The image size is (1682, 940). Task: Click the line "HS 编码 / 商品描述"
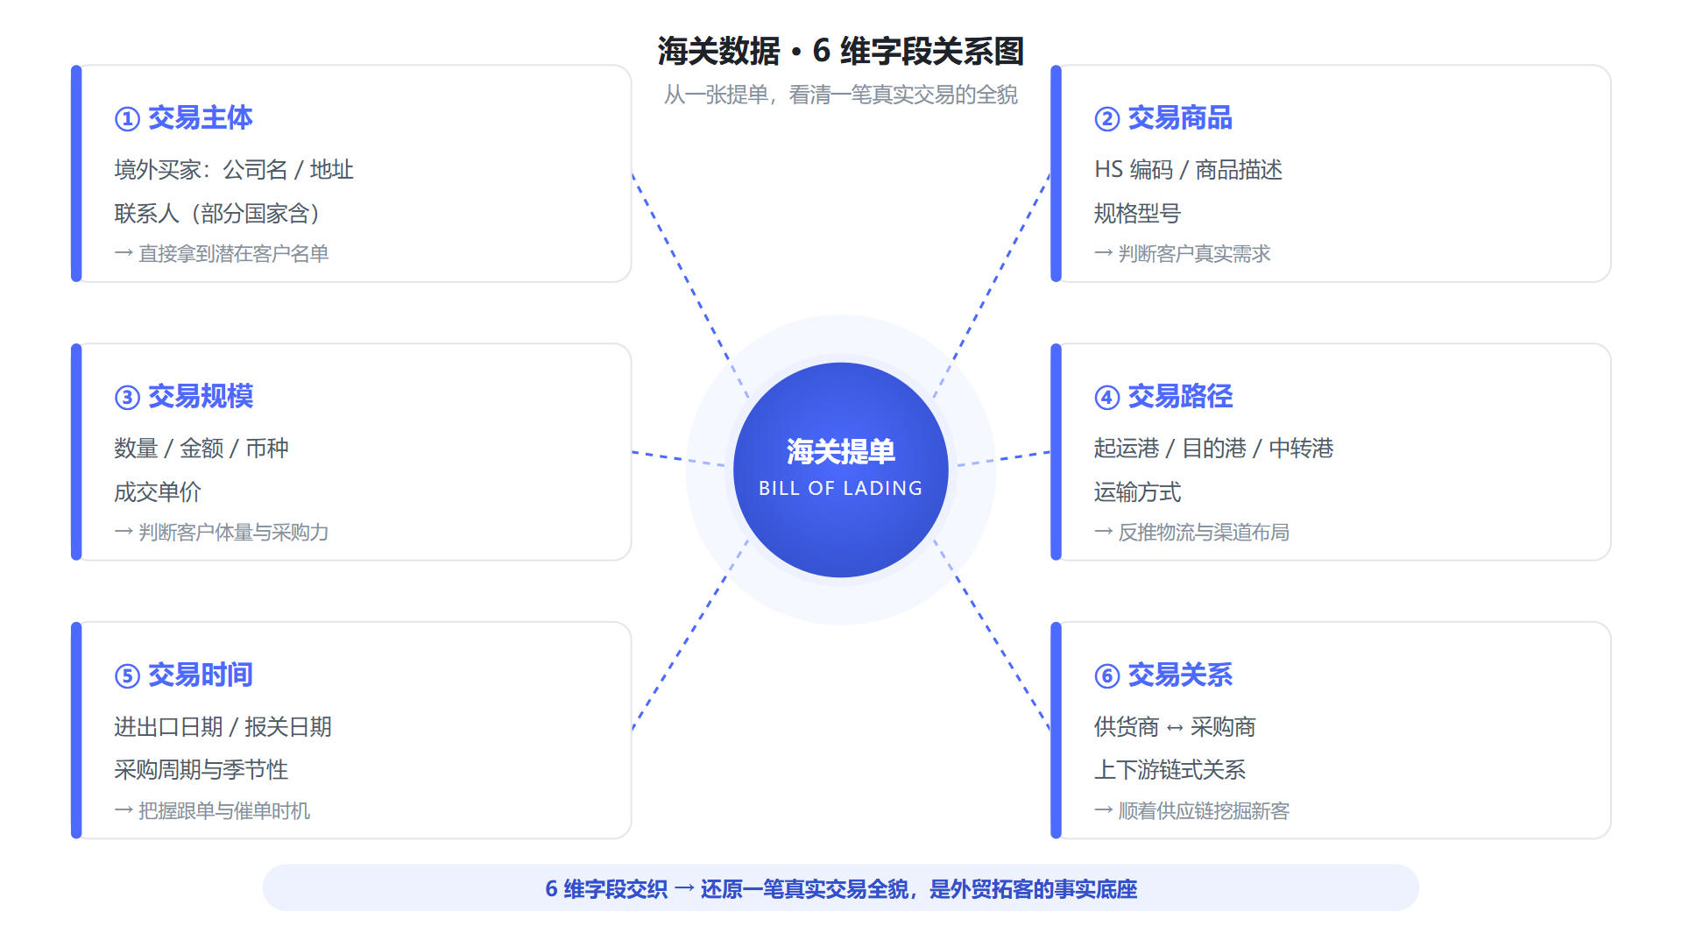[x=1188, y=169]
